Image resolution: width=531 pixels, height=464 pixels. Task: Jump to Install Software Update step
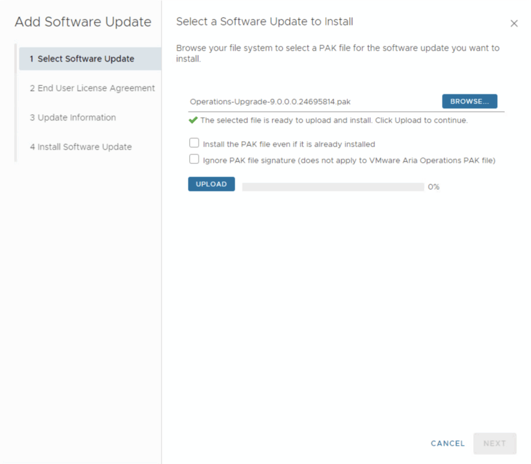[80, 147]
